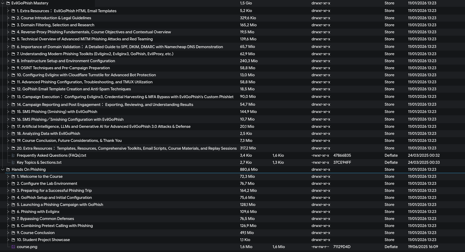Screen dimensions: 465x252
Task: Click folder icon for Student Project Showcase
Action: pyautogui.click(x=13, y=240)
